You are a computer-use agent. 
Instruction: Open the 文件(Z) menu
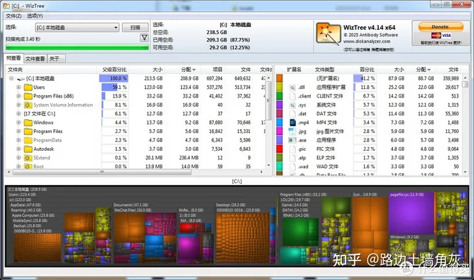pos(14,16)
